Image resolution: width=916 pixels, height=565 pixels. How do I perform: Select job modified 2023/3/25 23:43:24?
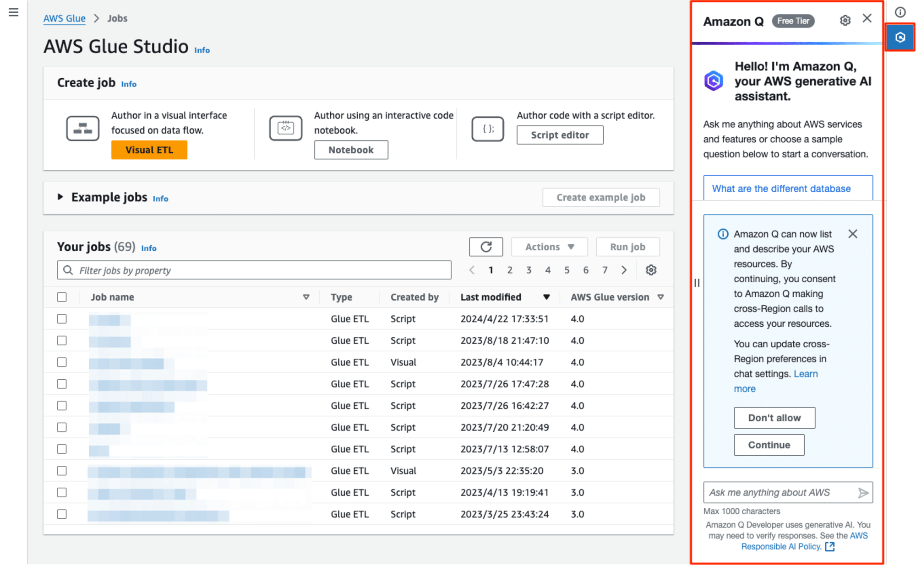coord(62,514)
